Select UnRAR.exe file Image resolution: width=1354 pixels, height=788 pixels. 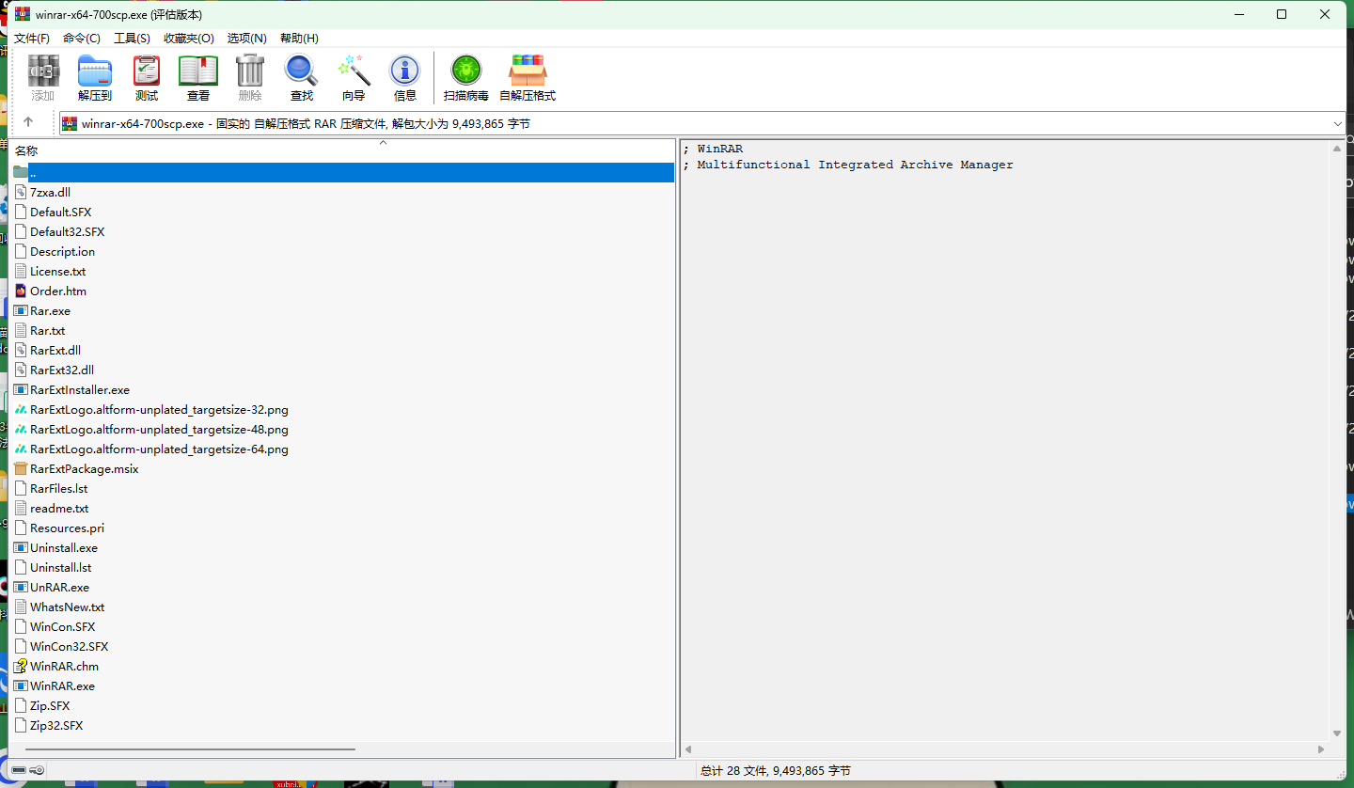59,587
